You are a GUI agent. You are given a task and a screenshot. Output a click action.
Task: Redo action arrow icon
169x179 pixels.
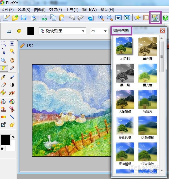[81, 18]
